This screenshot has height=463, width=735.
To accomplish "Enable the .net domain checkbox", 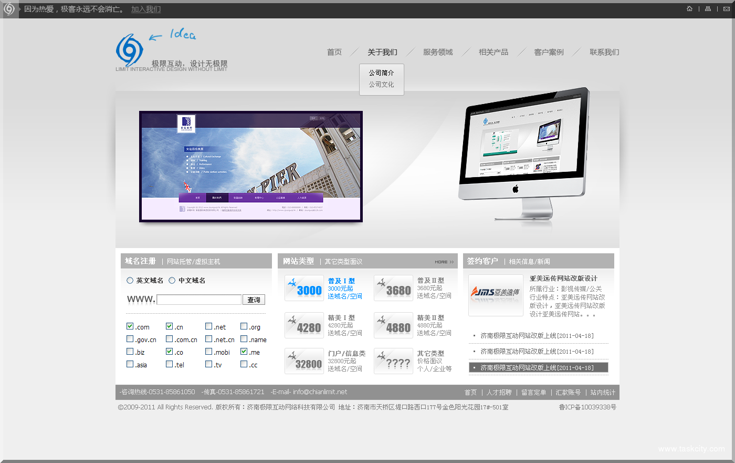I will coord(209,326).
